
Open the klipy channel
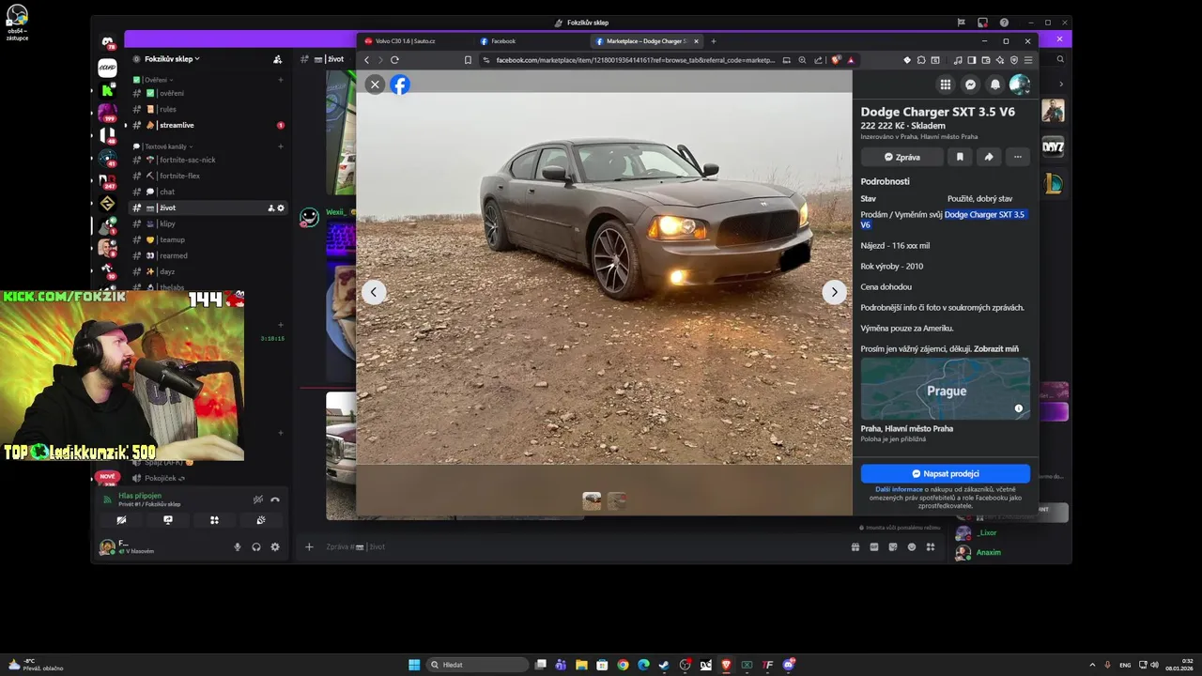208,223
